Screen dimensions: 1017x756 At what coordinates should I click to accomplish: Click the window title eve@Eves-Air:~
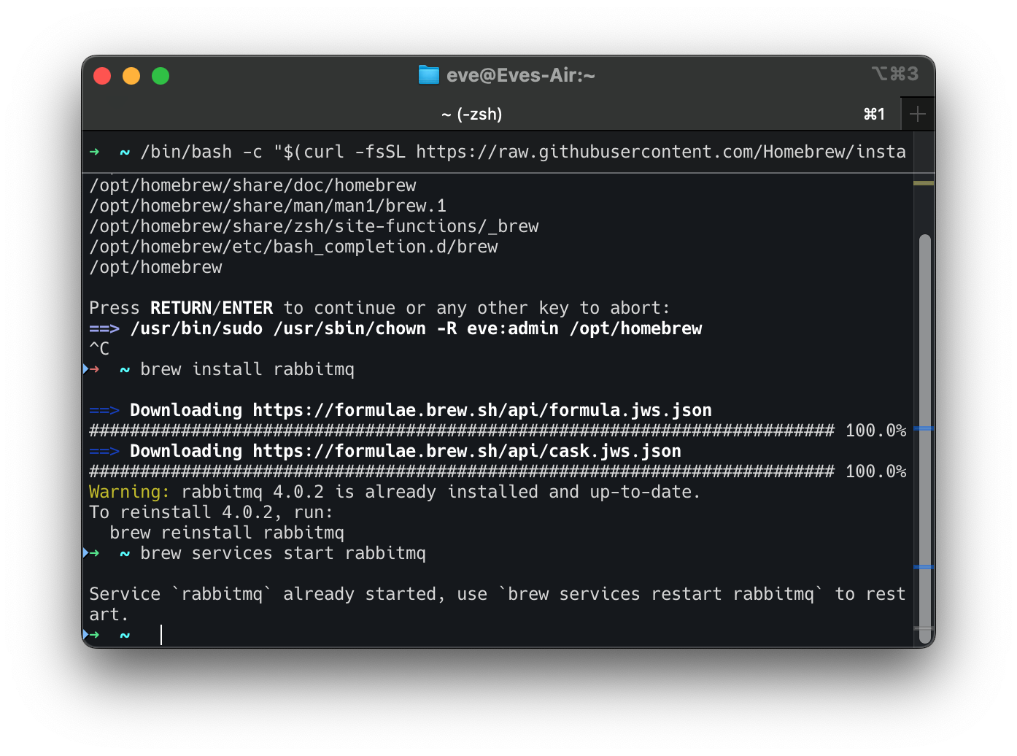click(522, 74)
